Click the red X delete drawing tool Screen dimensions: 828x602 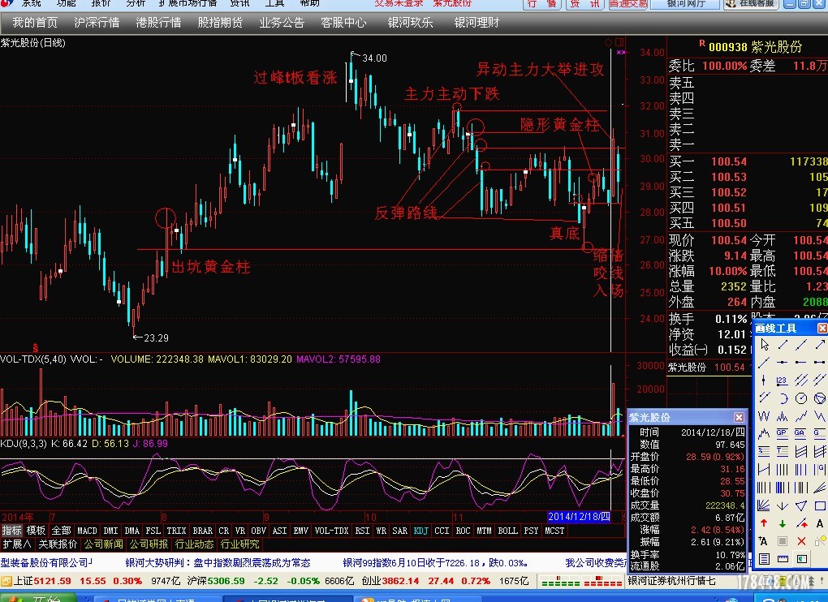click(x=801, y=541)
